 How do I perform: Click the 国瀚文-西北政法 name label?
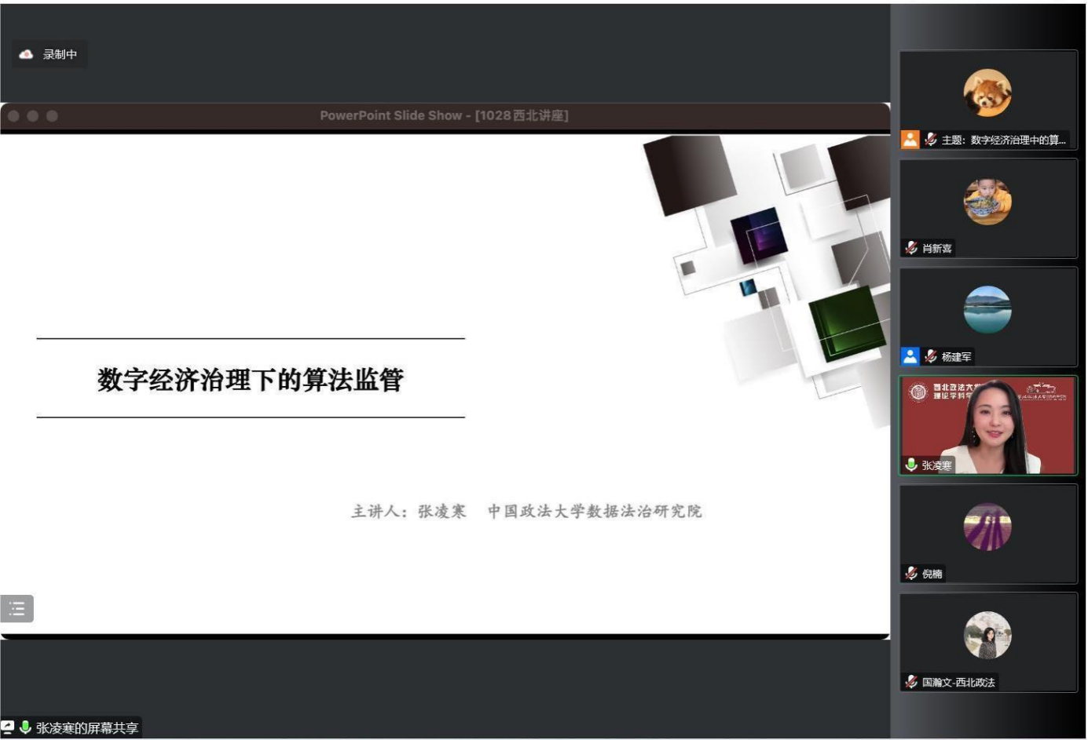pyautogui.click(x=958, y=682)
